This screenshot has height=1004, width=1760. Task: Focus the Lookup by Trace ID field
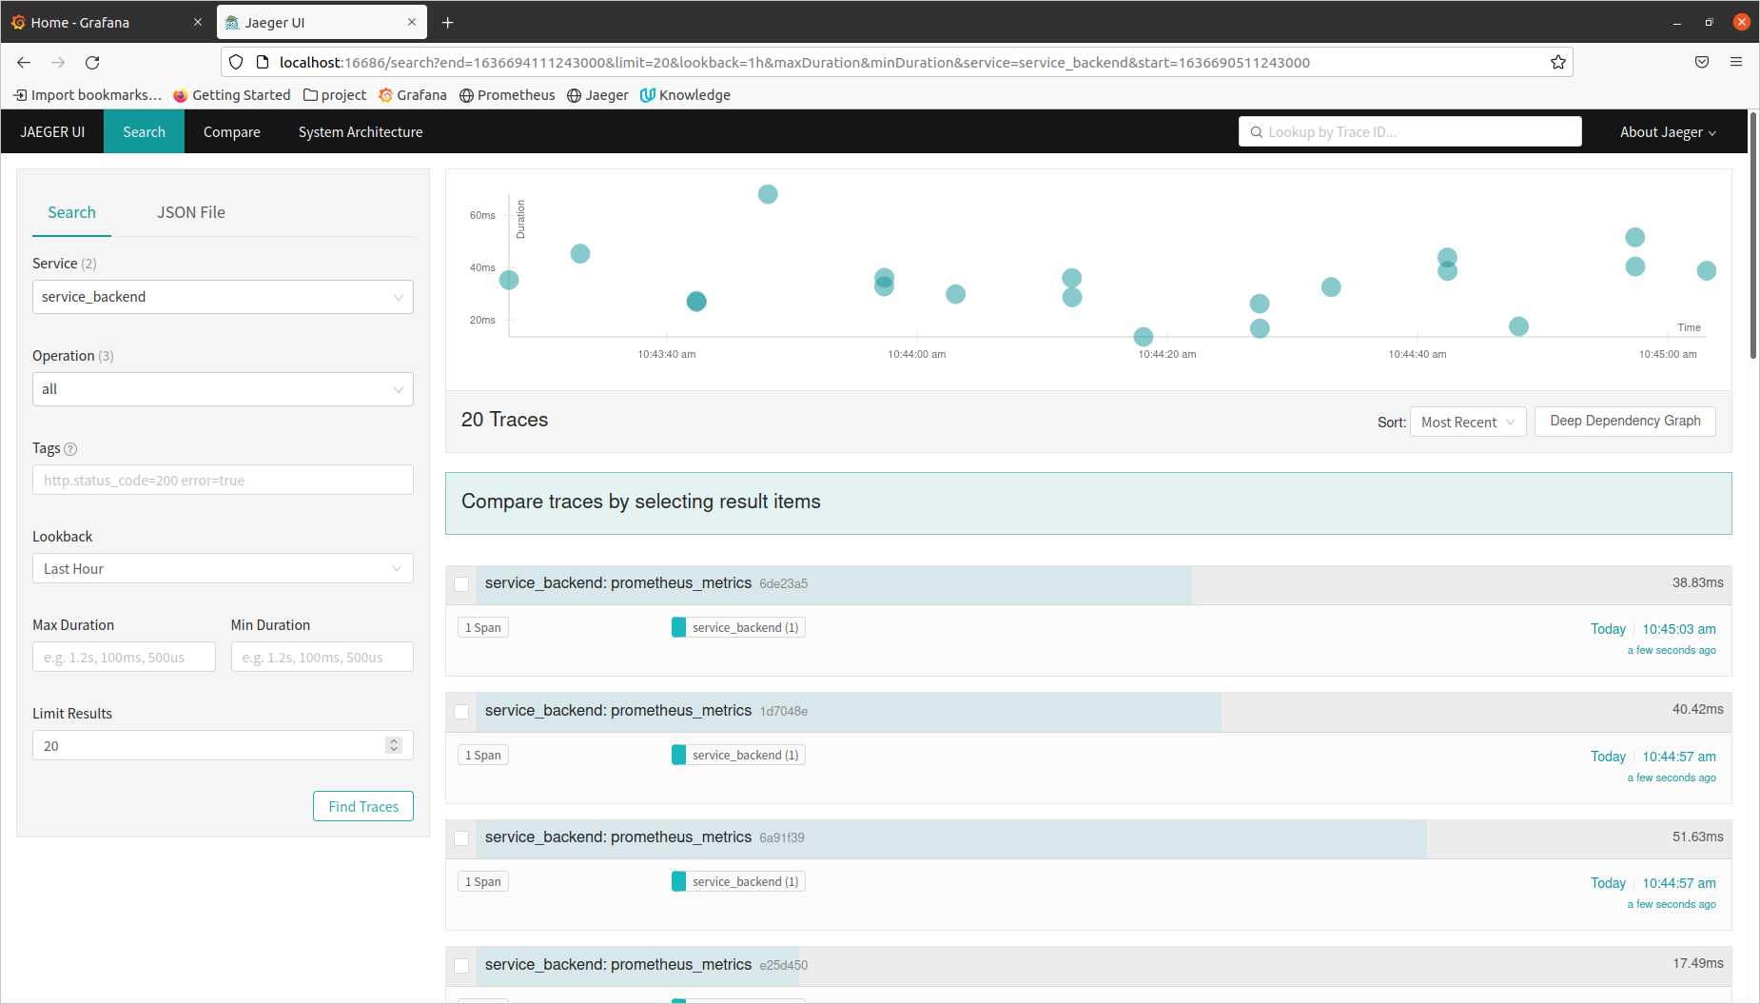click(1410, 132)
